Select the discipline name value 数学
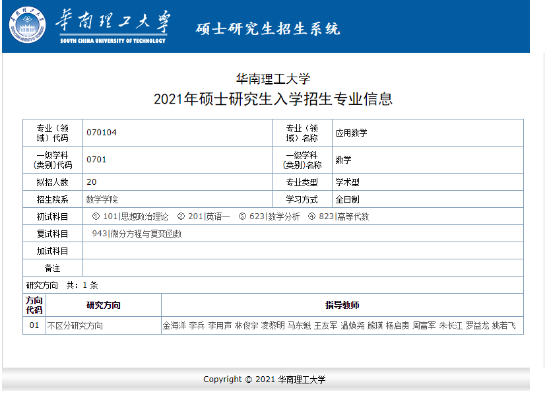Viewport: 547px width, 396px height. tap(343, 160)
